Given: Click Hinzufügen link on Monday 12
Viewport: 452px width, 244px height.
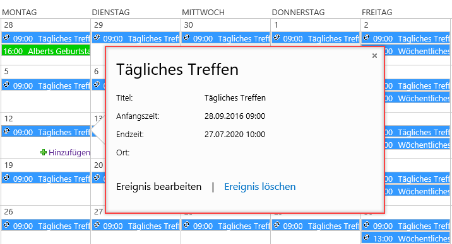Looking at the screenshot, I should (66, 152).
